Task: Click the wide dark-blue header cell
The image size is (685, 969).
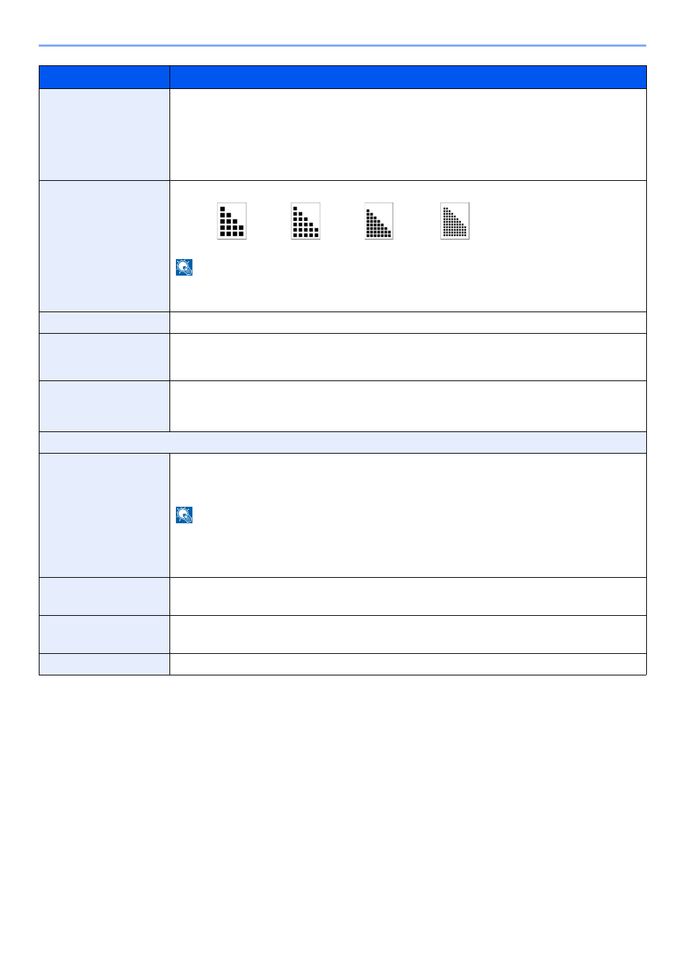Action: click(x=408, y=77)
